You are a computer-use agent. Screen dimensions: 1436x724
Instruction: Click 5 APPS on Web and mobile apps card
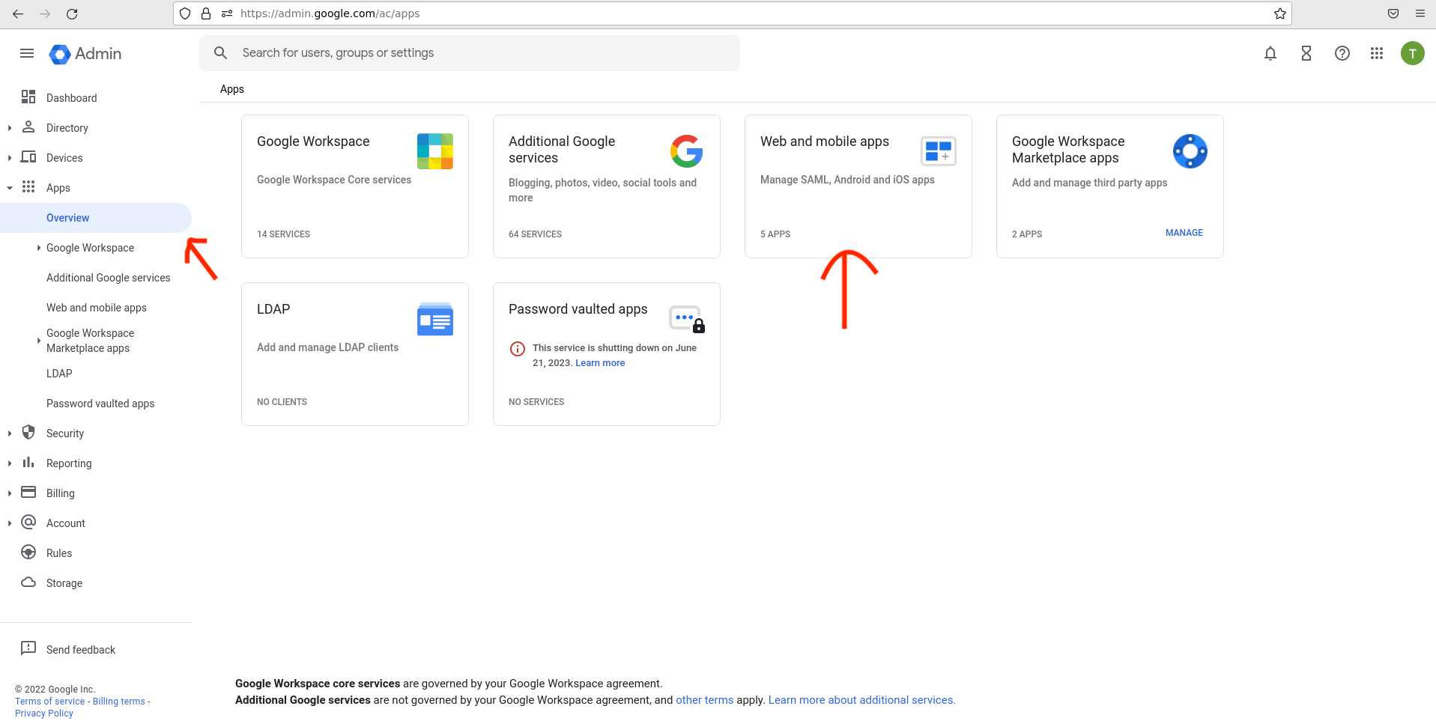[775, 234]
